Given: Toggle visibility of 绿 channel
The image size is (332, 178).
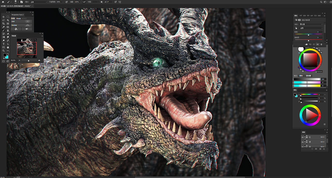Looking at the screenshot, I should 302,142.
